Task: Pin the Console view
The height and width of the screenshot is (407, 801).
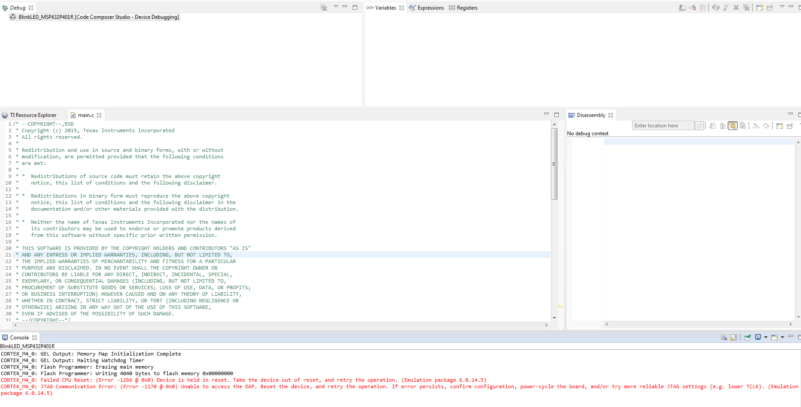Action: [x=747, y=337]
